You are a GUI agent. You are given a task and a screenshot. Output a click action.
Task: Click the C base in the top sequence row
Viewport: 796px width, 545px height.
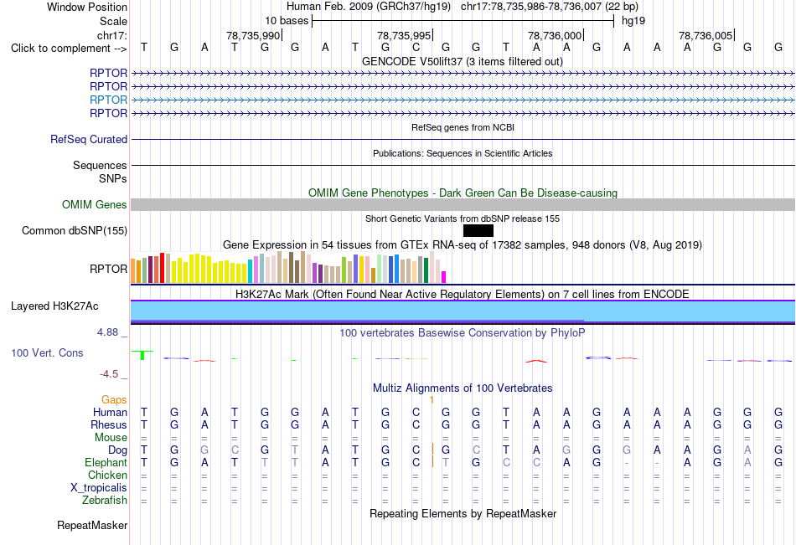pos(416,48)
